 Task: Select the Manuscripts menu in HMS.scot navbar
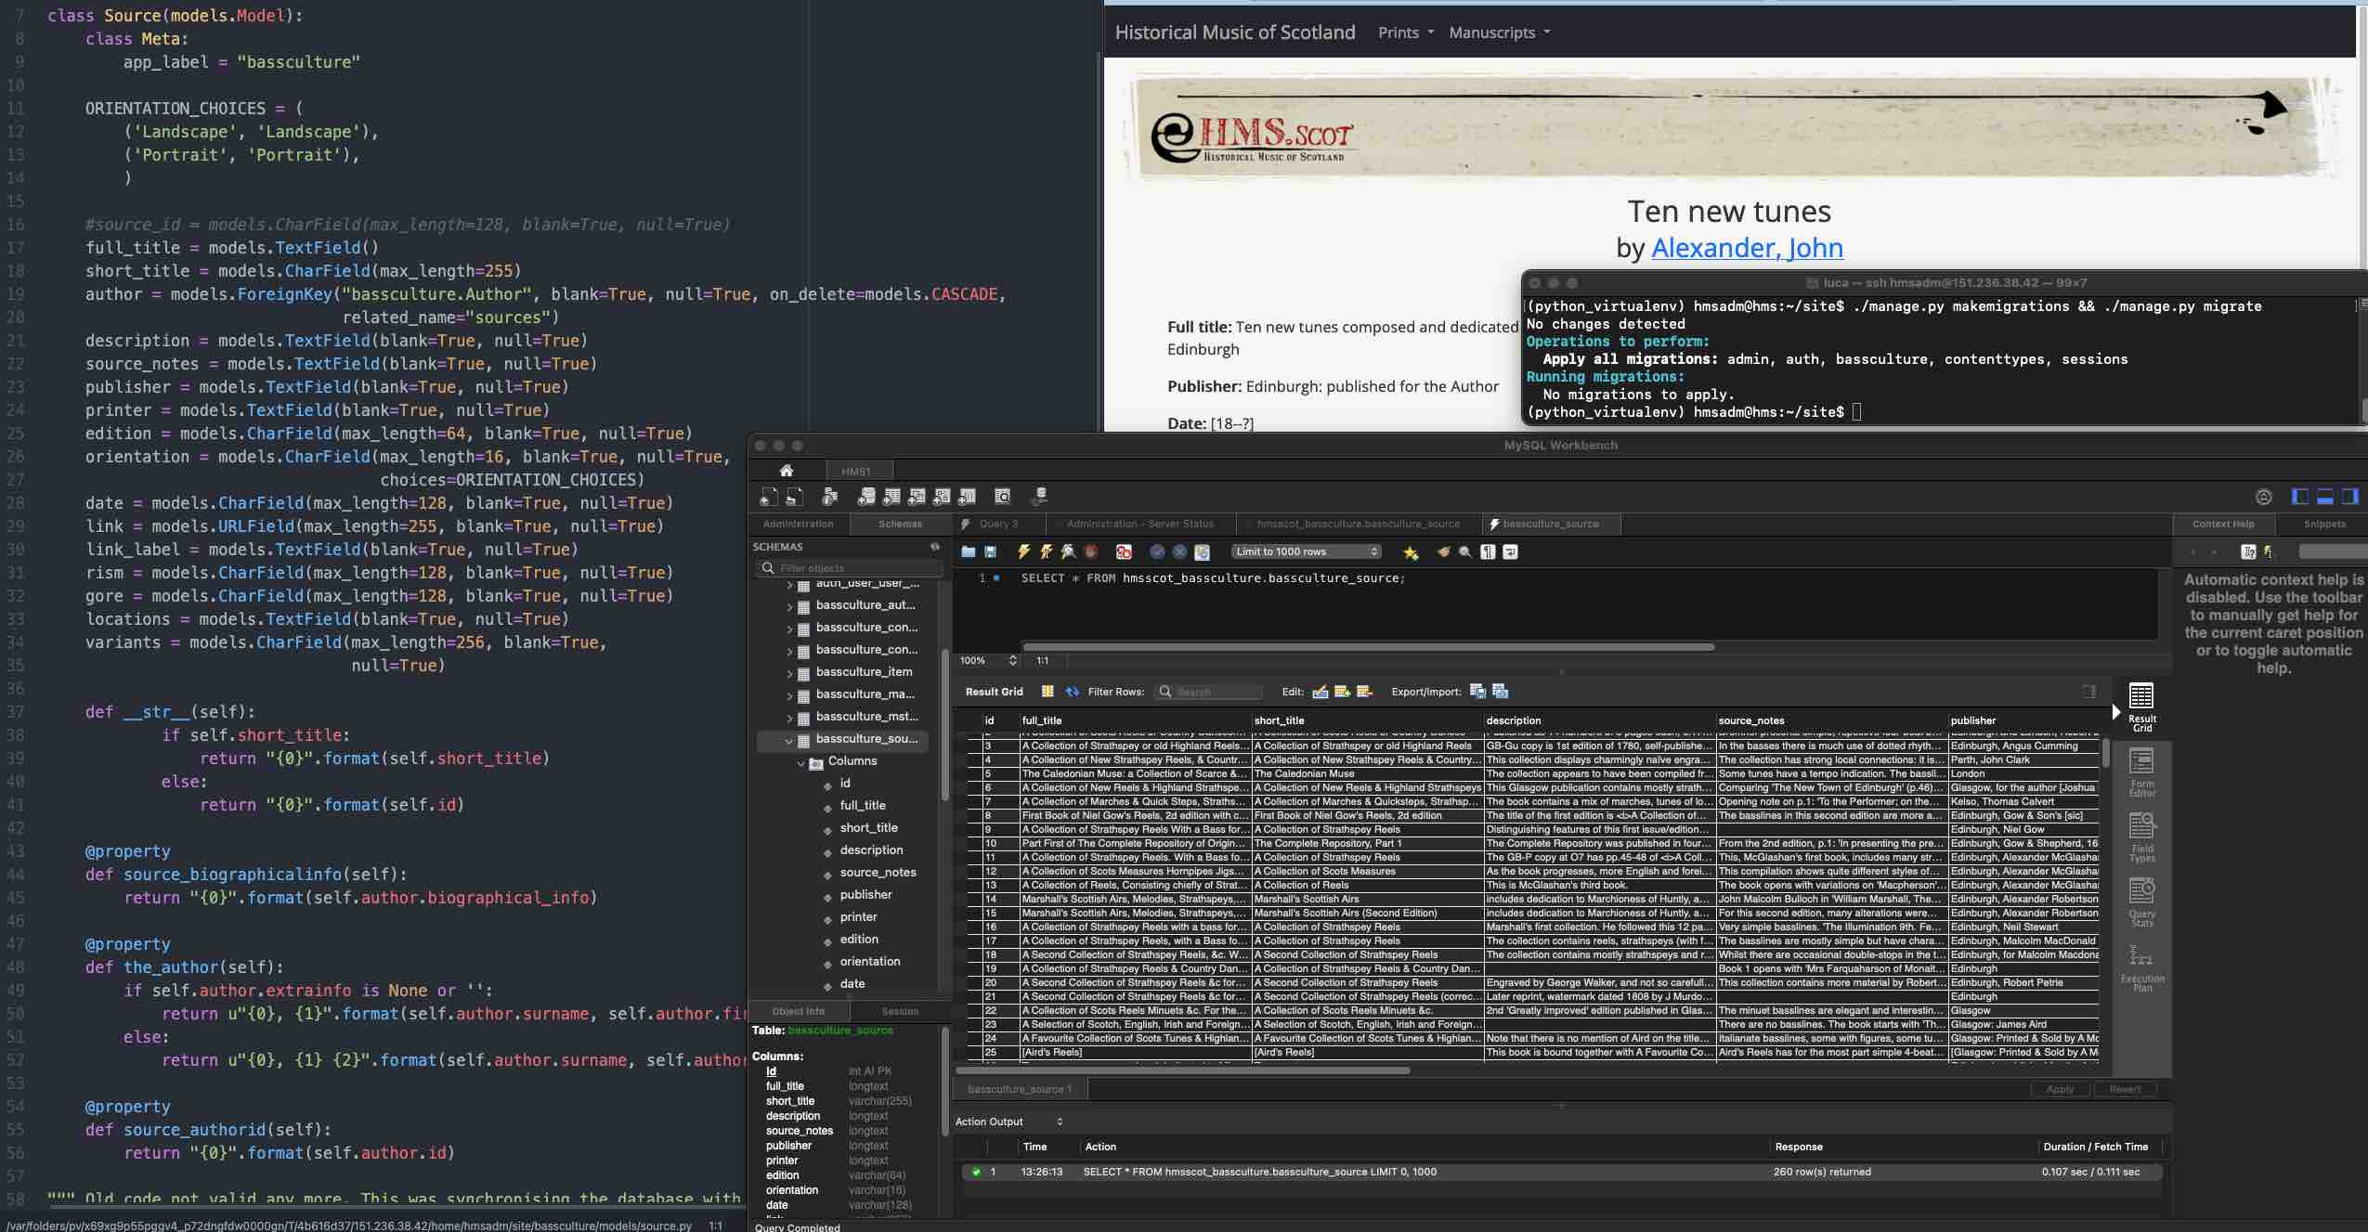[x=1492, y=32]
